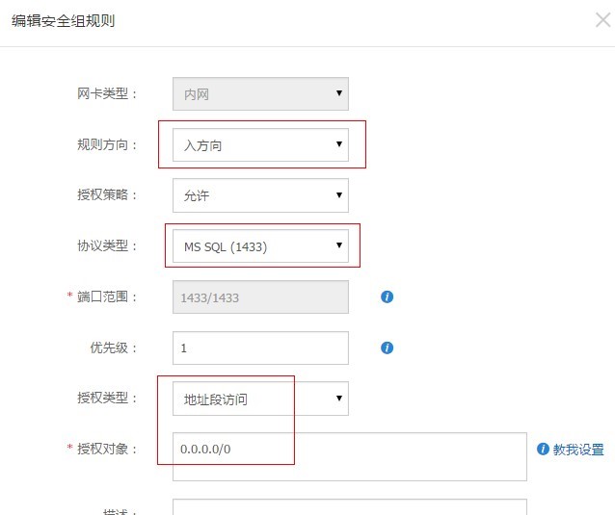Click the 授权对象 required field label
Image resolution: width=615 pixels, height=515 pixels.
[102, 449]
